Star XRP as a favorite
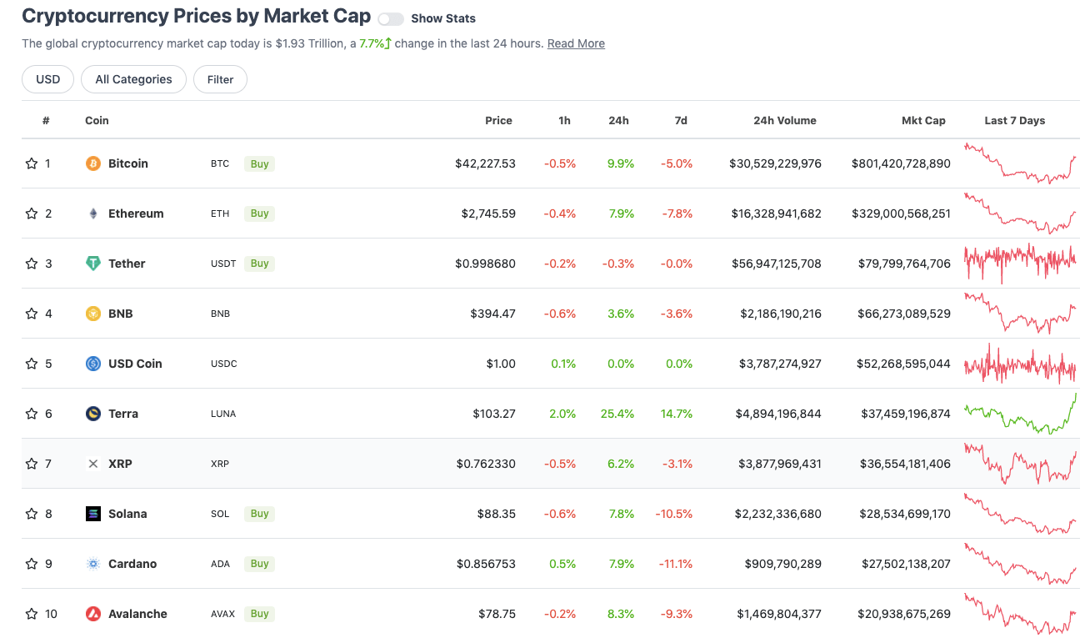 tap(32, 464)
